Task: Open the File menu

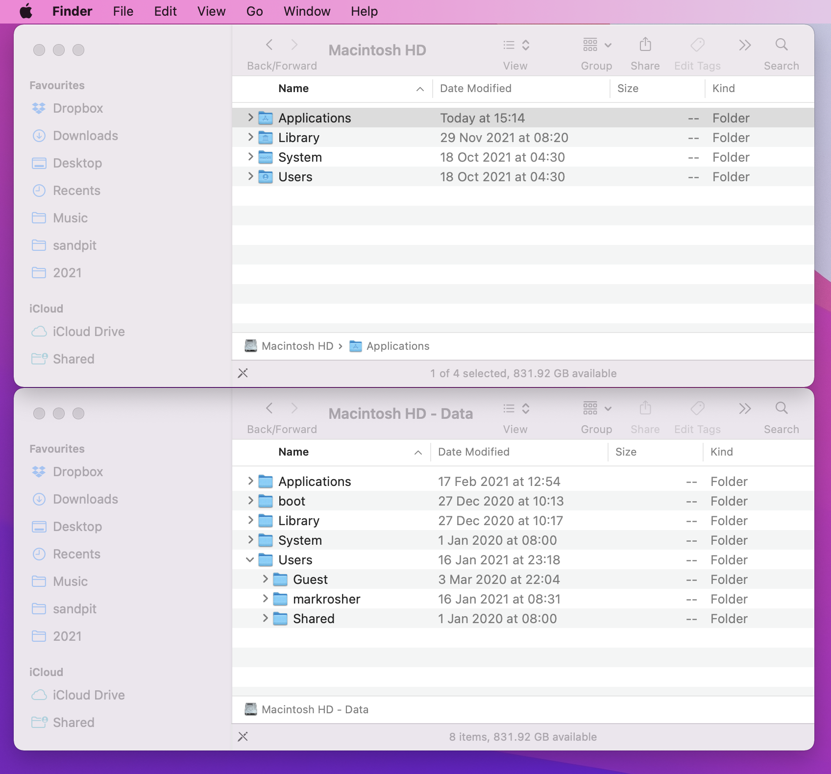Action: 123,11
